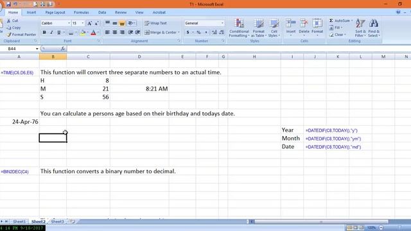The image size is (411, 231).
Task: Apply accounting dollar format
Action: click(188, 33)
